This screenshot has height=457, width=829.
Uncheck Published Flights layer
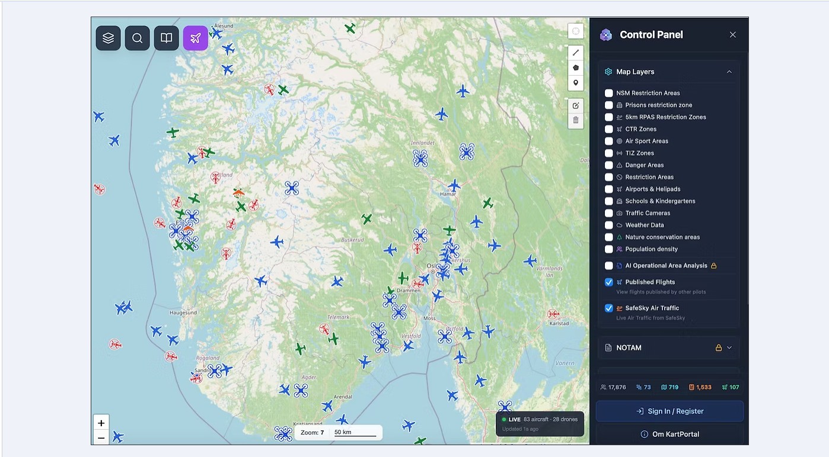coord(609,282)
